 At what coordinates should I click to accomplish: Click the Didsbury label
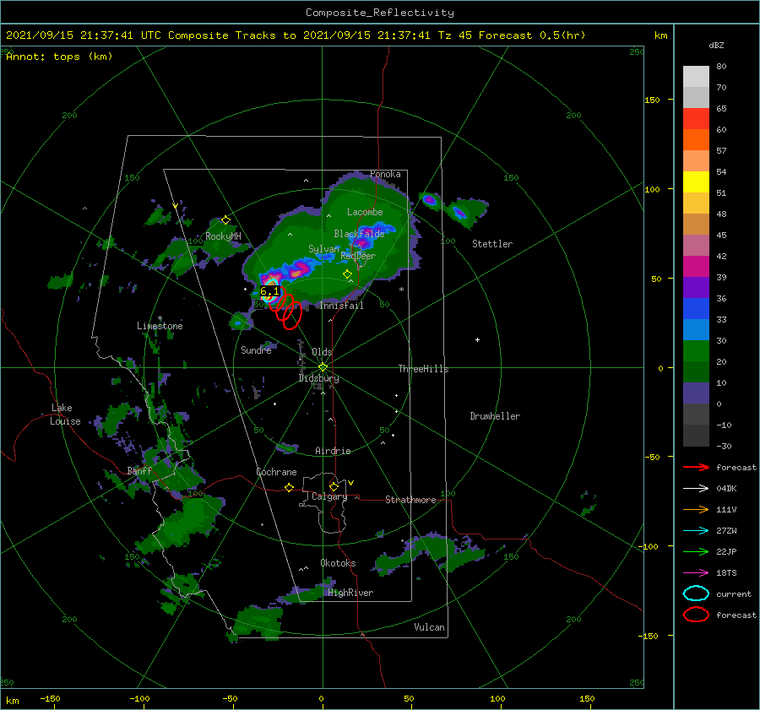coord(318,378)
